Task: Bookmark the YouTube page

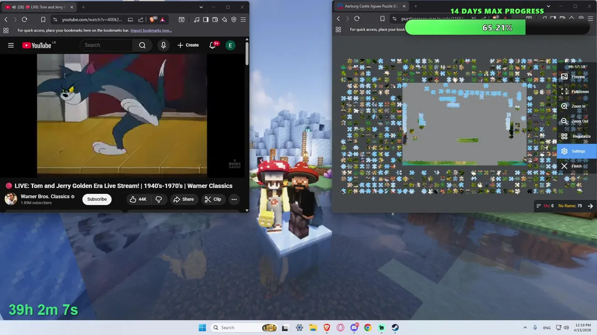Action: (x=43, y=20)
